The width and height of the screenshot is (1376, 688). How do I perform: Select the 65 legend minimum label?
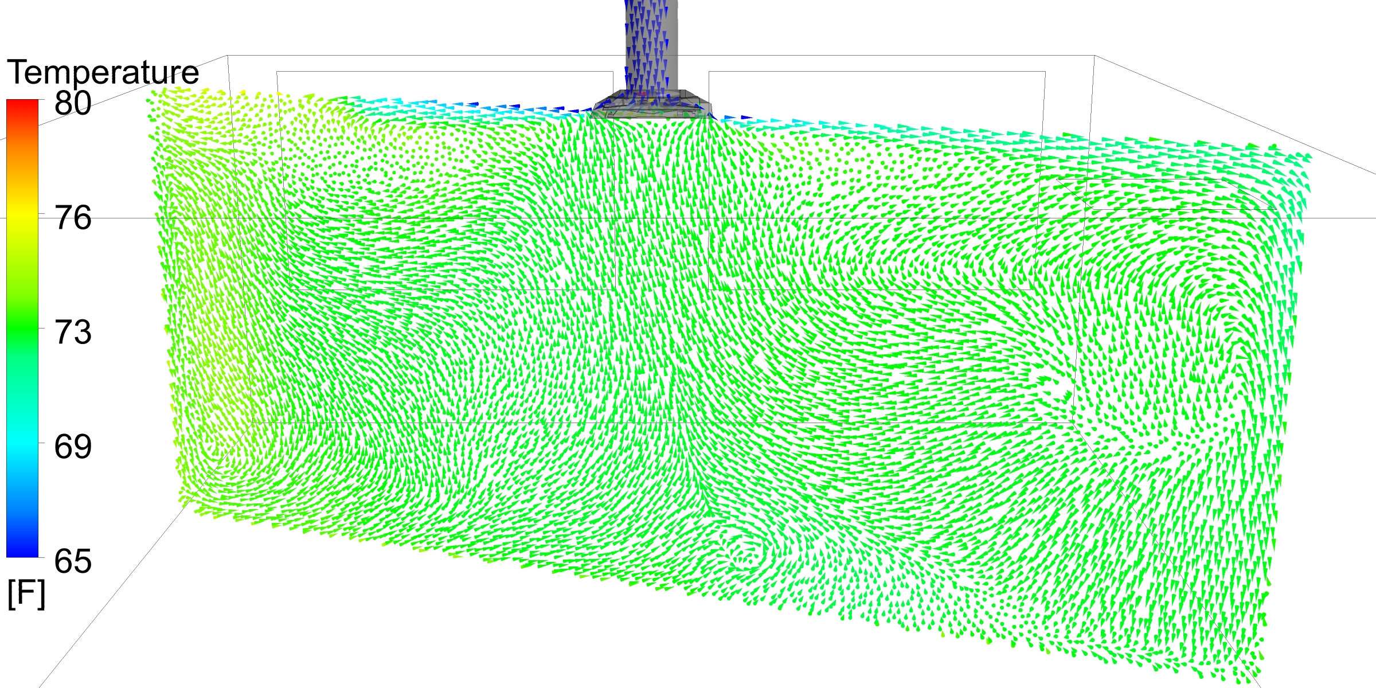tap(73, 561)
